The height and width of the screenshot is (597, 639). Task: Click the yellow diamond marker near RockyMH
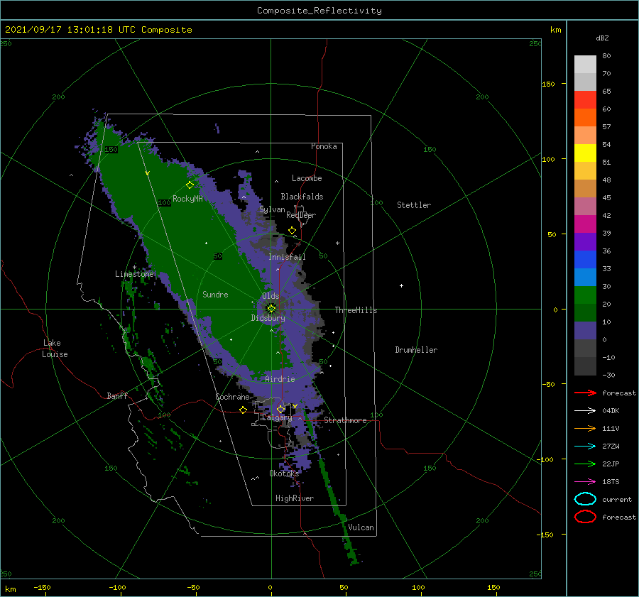190,185
